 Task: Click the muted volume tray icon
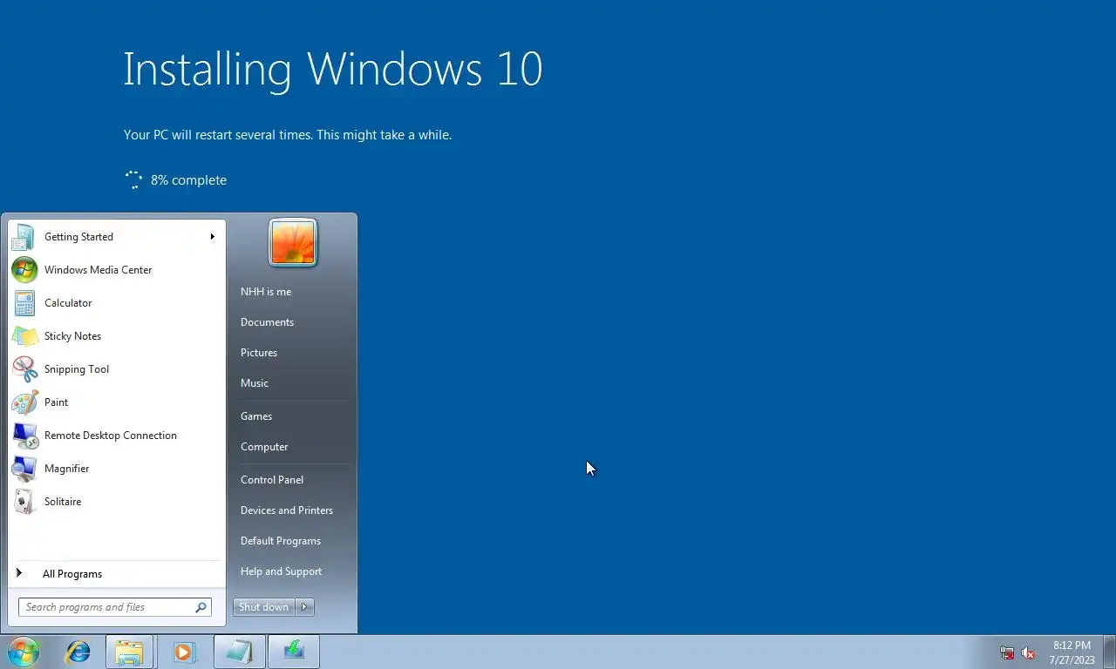point(1028,652)
